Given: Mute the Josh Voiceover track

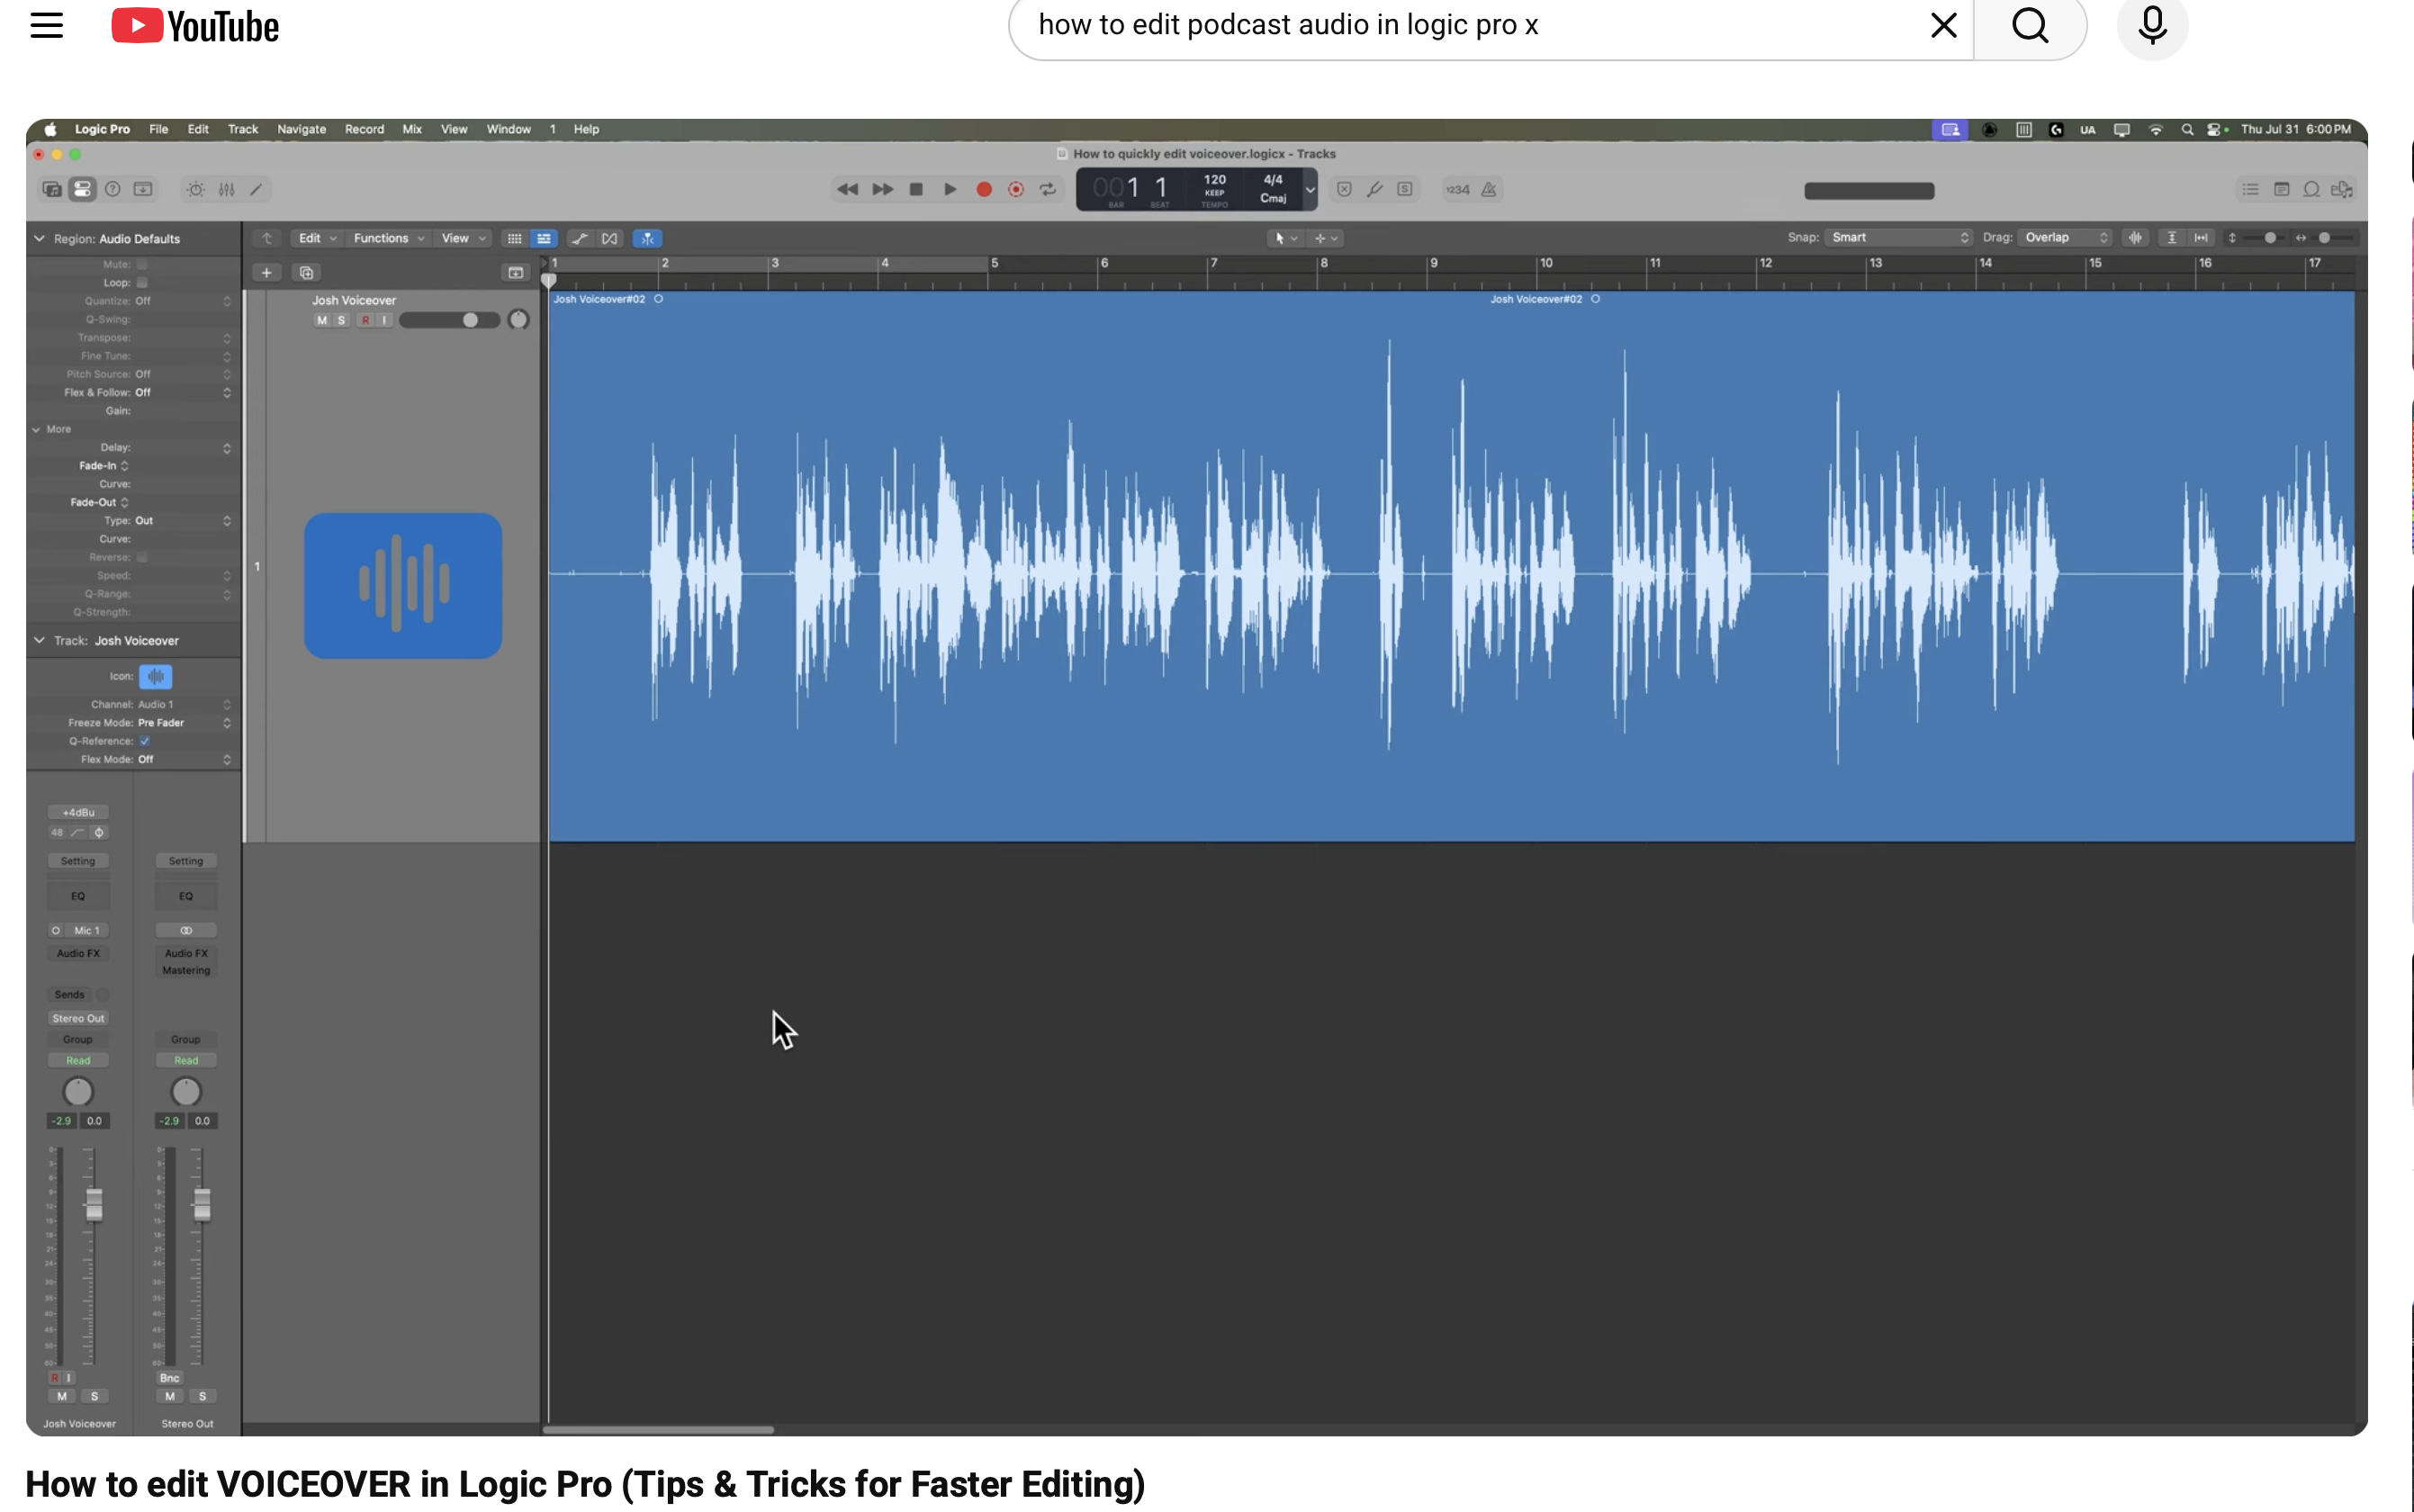Looking at the screenshot, I should [321, 320].
